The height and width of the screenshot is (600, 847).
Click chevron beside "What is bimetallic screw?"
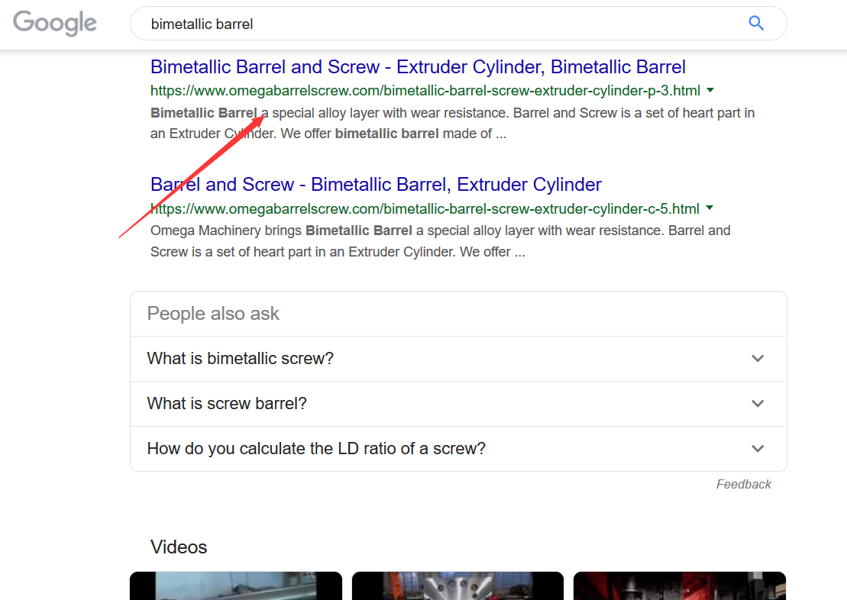pyautogui.click(x=758, y=359)
